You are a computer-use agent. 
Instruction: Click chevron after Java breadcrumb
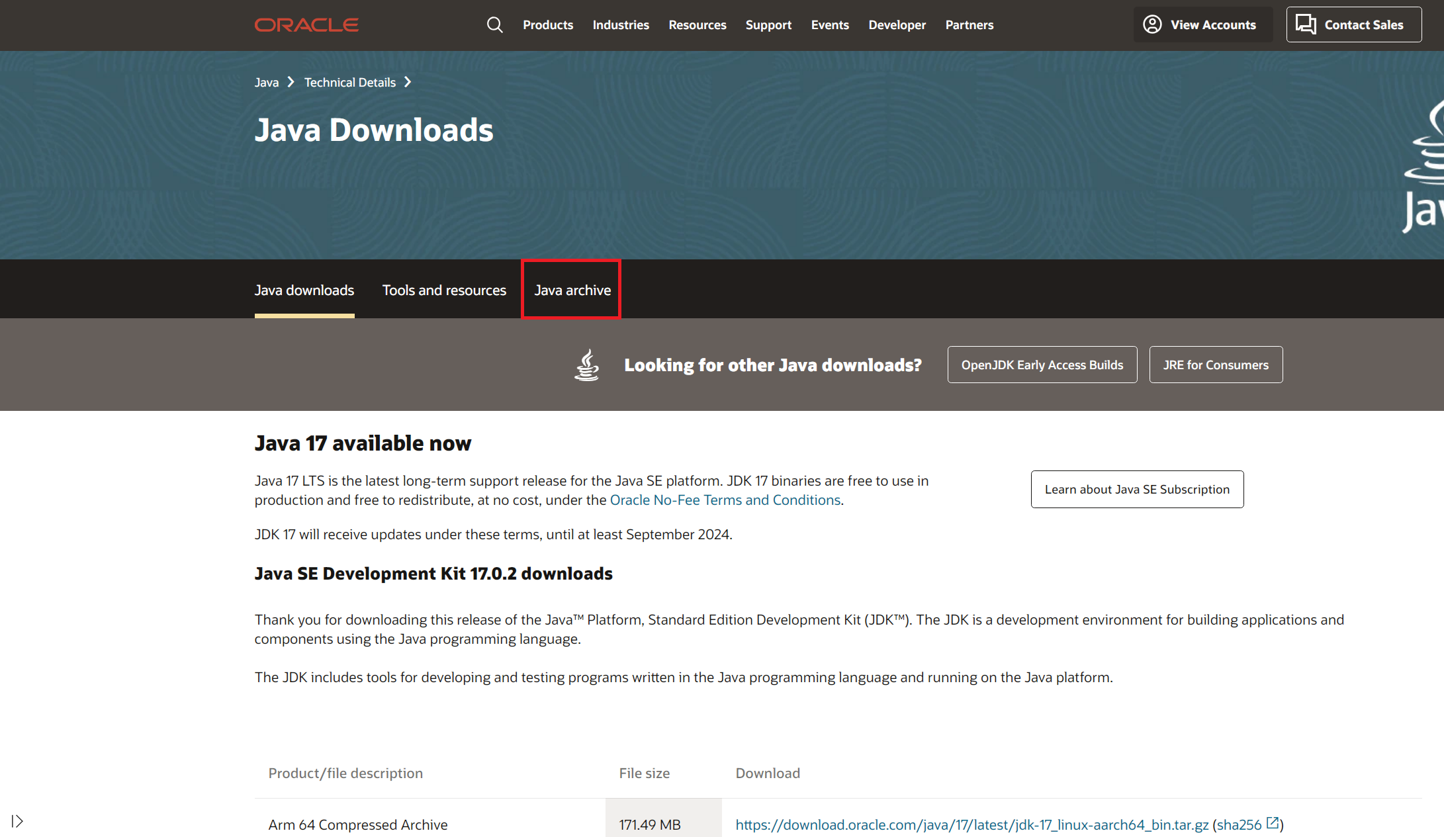291,82
